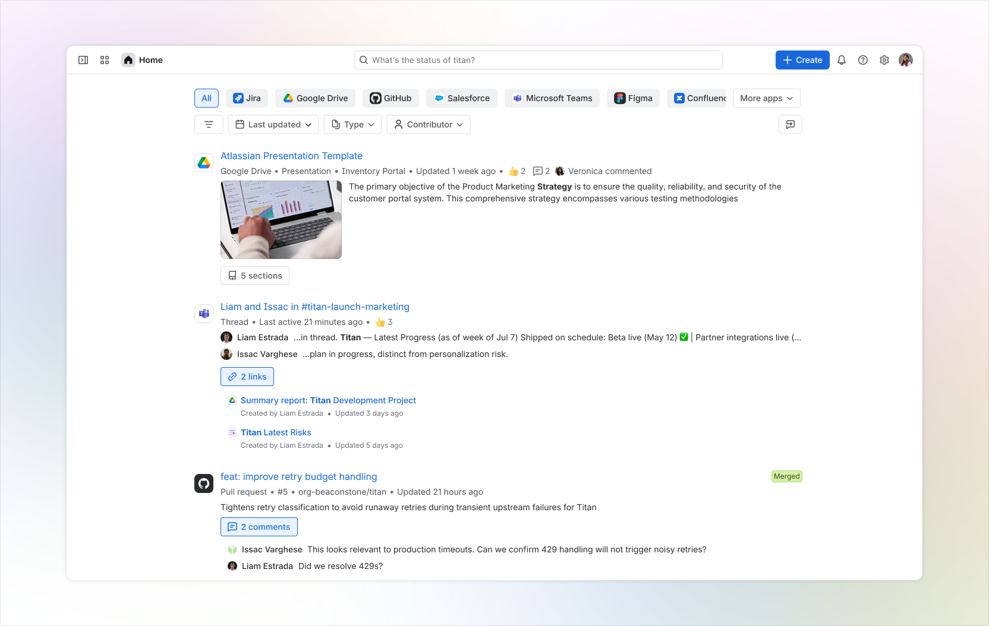The width and height of the screenshot is (989, 626).
Task: Click Liam Estrada's avatar in pull request comments
Action: coord(232,566)
